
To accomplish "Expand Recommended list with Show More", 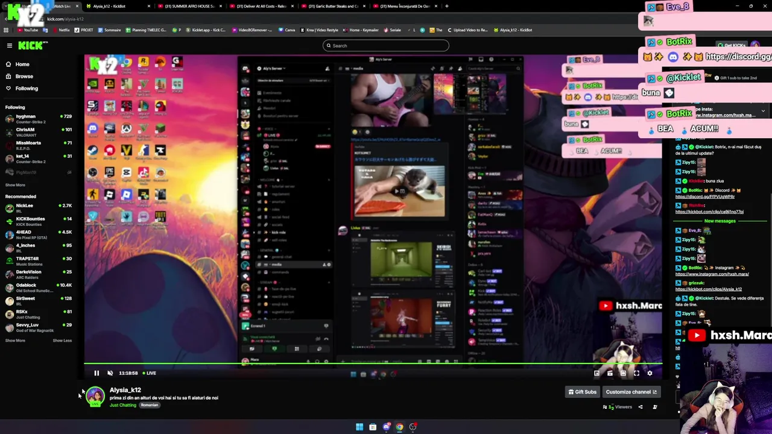I will tap(15, 341).
